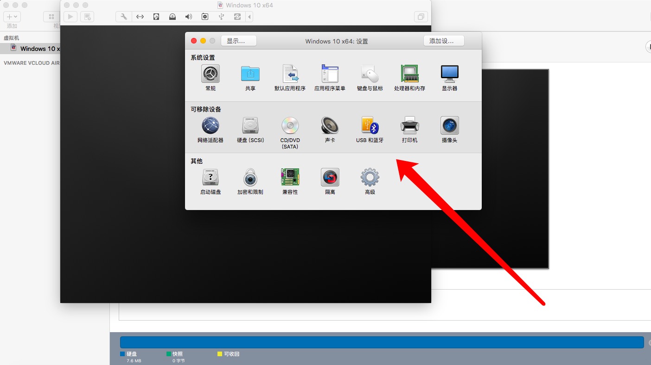Viewport: 651px width, 365px height.
Task: Select VMWARE VCLOUD AIR sidebar section
Action: [x=32, y=63]
